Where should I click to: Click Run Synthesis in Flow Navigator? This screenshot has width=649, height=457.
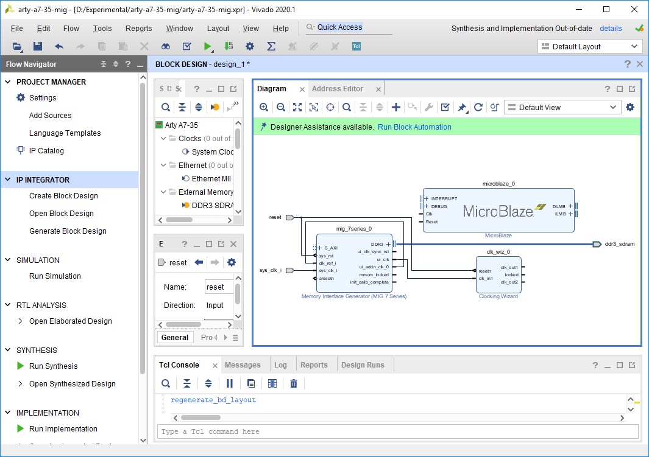tap(54, 366)
